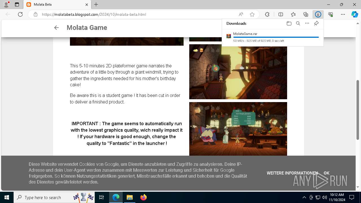
Task: Open File Explorer from taskbar
Action: click(x=129, y=197)
